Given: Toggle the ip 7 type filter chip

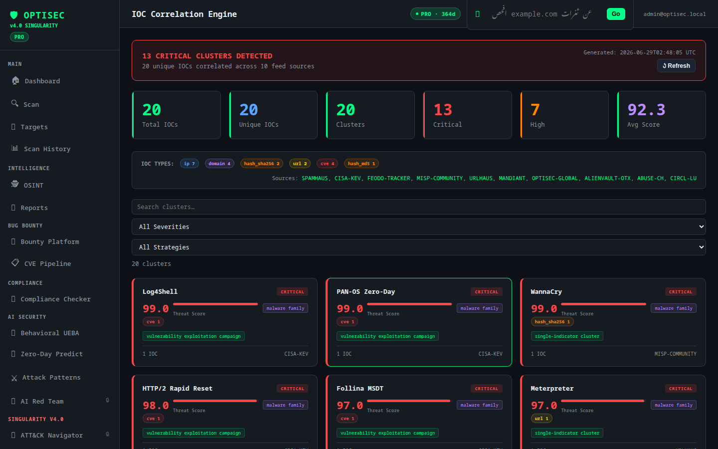Looking at the screenshot, I should 189,164.
